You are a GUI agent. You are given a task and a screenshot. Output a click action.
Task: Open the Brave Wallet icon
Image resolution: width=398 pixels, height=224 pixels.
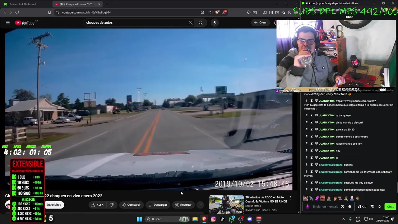click(x=277, y=12)
